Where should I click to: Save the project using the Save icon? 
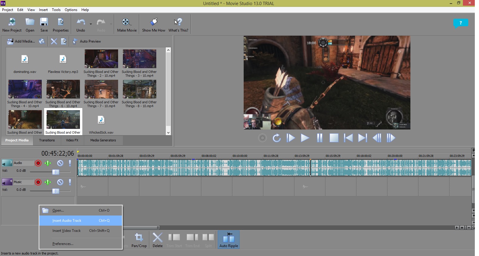(x=44, y=25)
